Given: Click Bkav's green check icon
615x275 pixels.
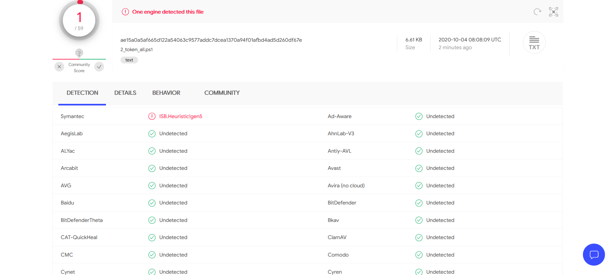Looking at the screenshot, I should pyautogui.click(x=419, y=220).
